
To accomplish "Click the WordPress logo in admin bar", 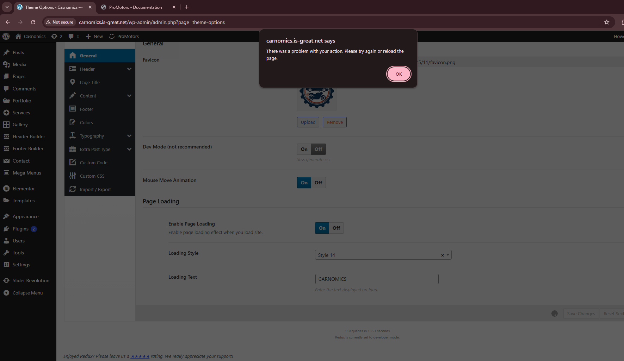I will 6,36.
